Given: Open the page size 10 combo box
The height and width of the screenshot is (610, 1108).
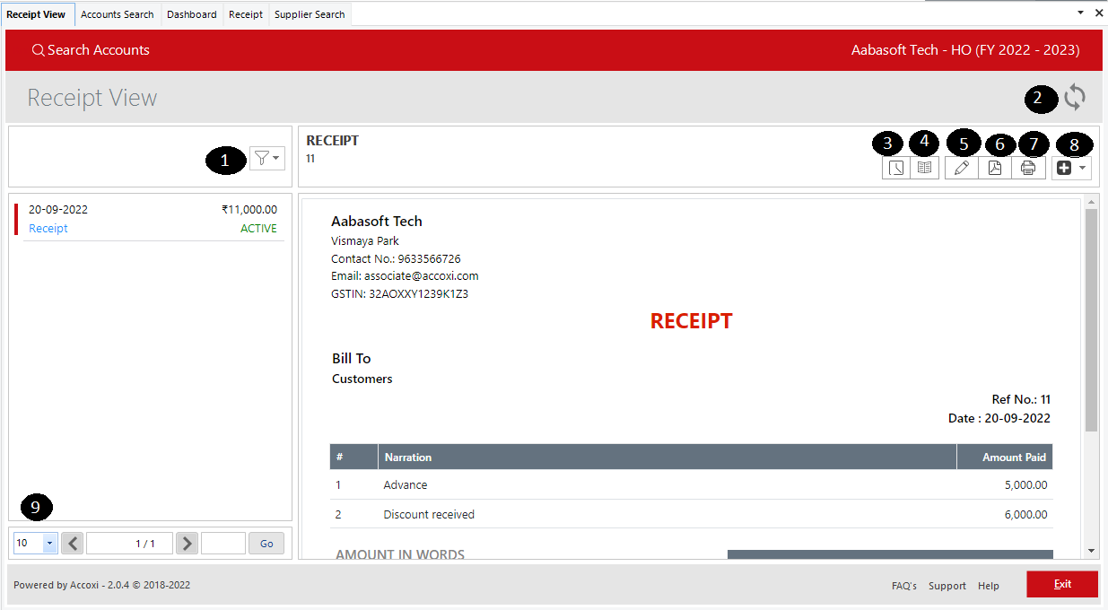Looking at the screenshot, I should [x=36, y=543].
